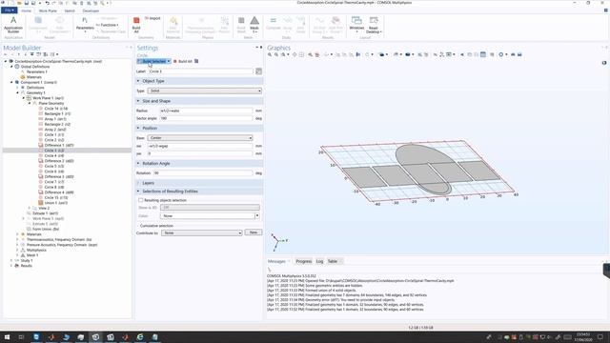Select the Difference 1 node
The image size is (610, 343).
(59, 145)
